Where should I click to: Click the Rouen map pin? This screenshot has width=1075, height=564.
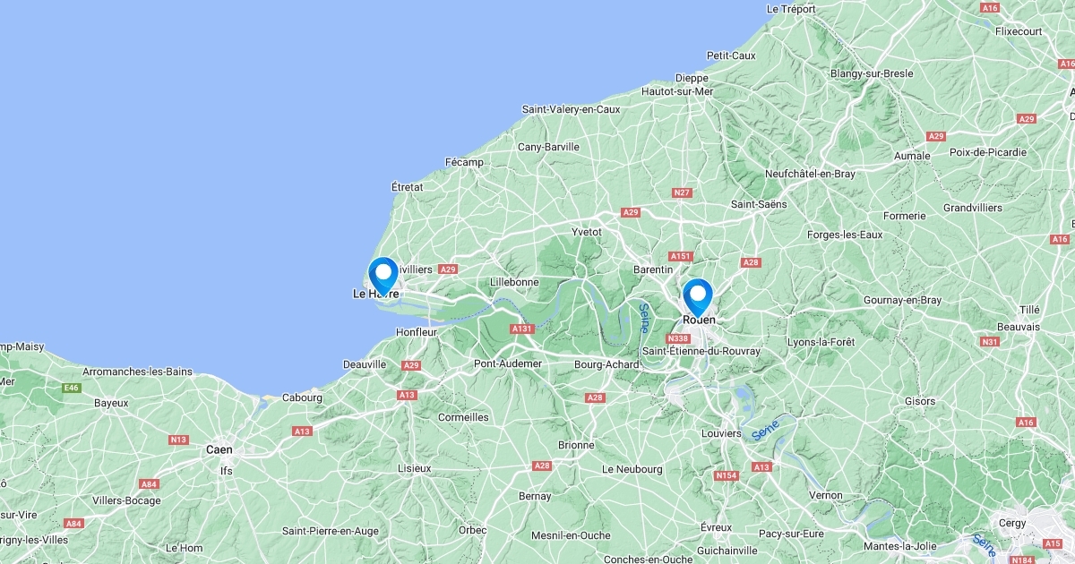coord(697,297)
